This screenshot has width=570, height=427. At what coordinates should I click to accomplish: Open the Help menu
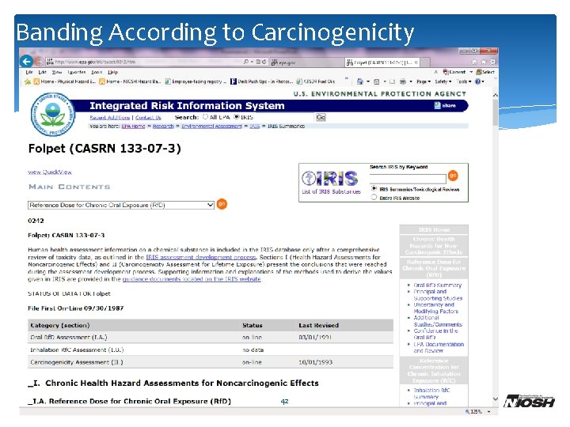(112, 72)
